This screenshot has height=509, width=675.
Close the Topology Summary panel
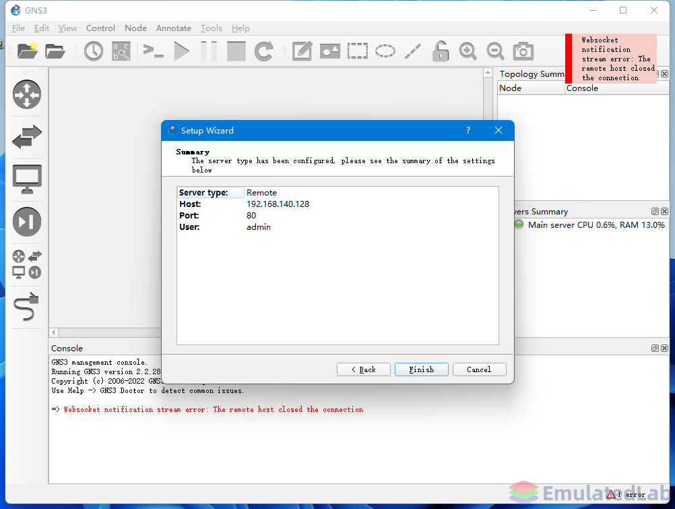665,73
